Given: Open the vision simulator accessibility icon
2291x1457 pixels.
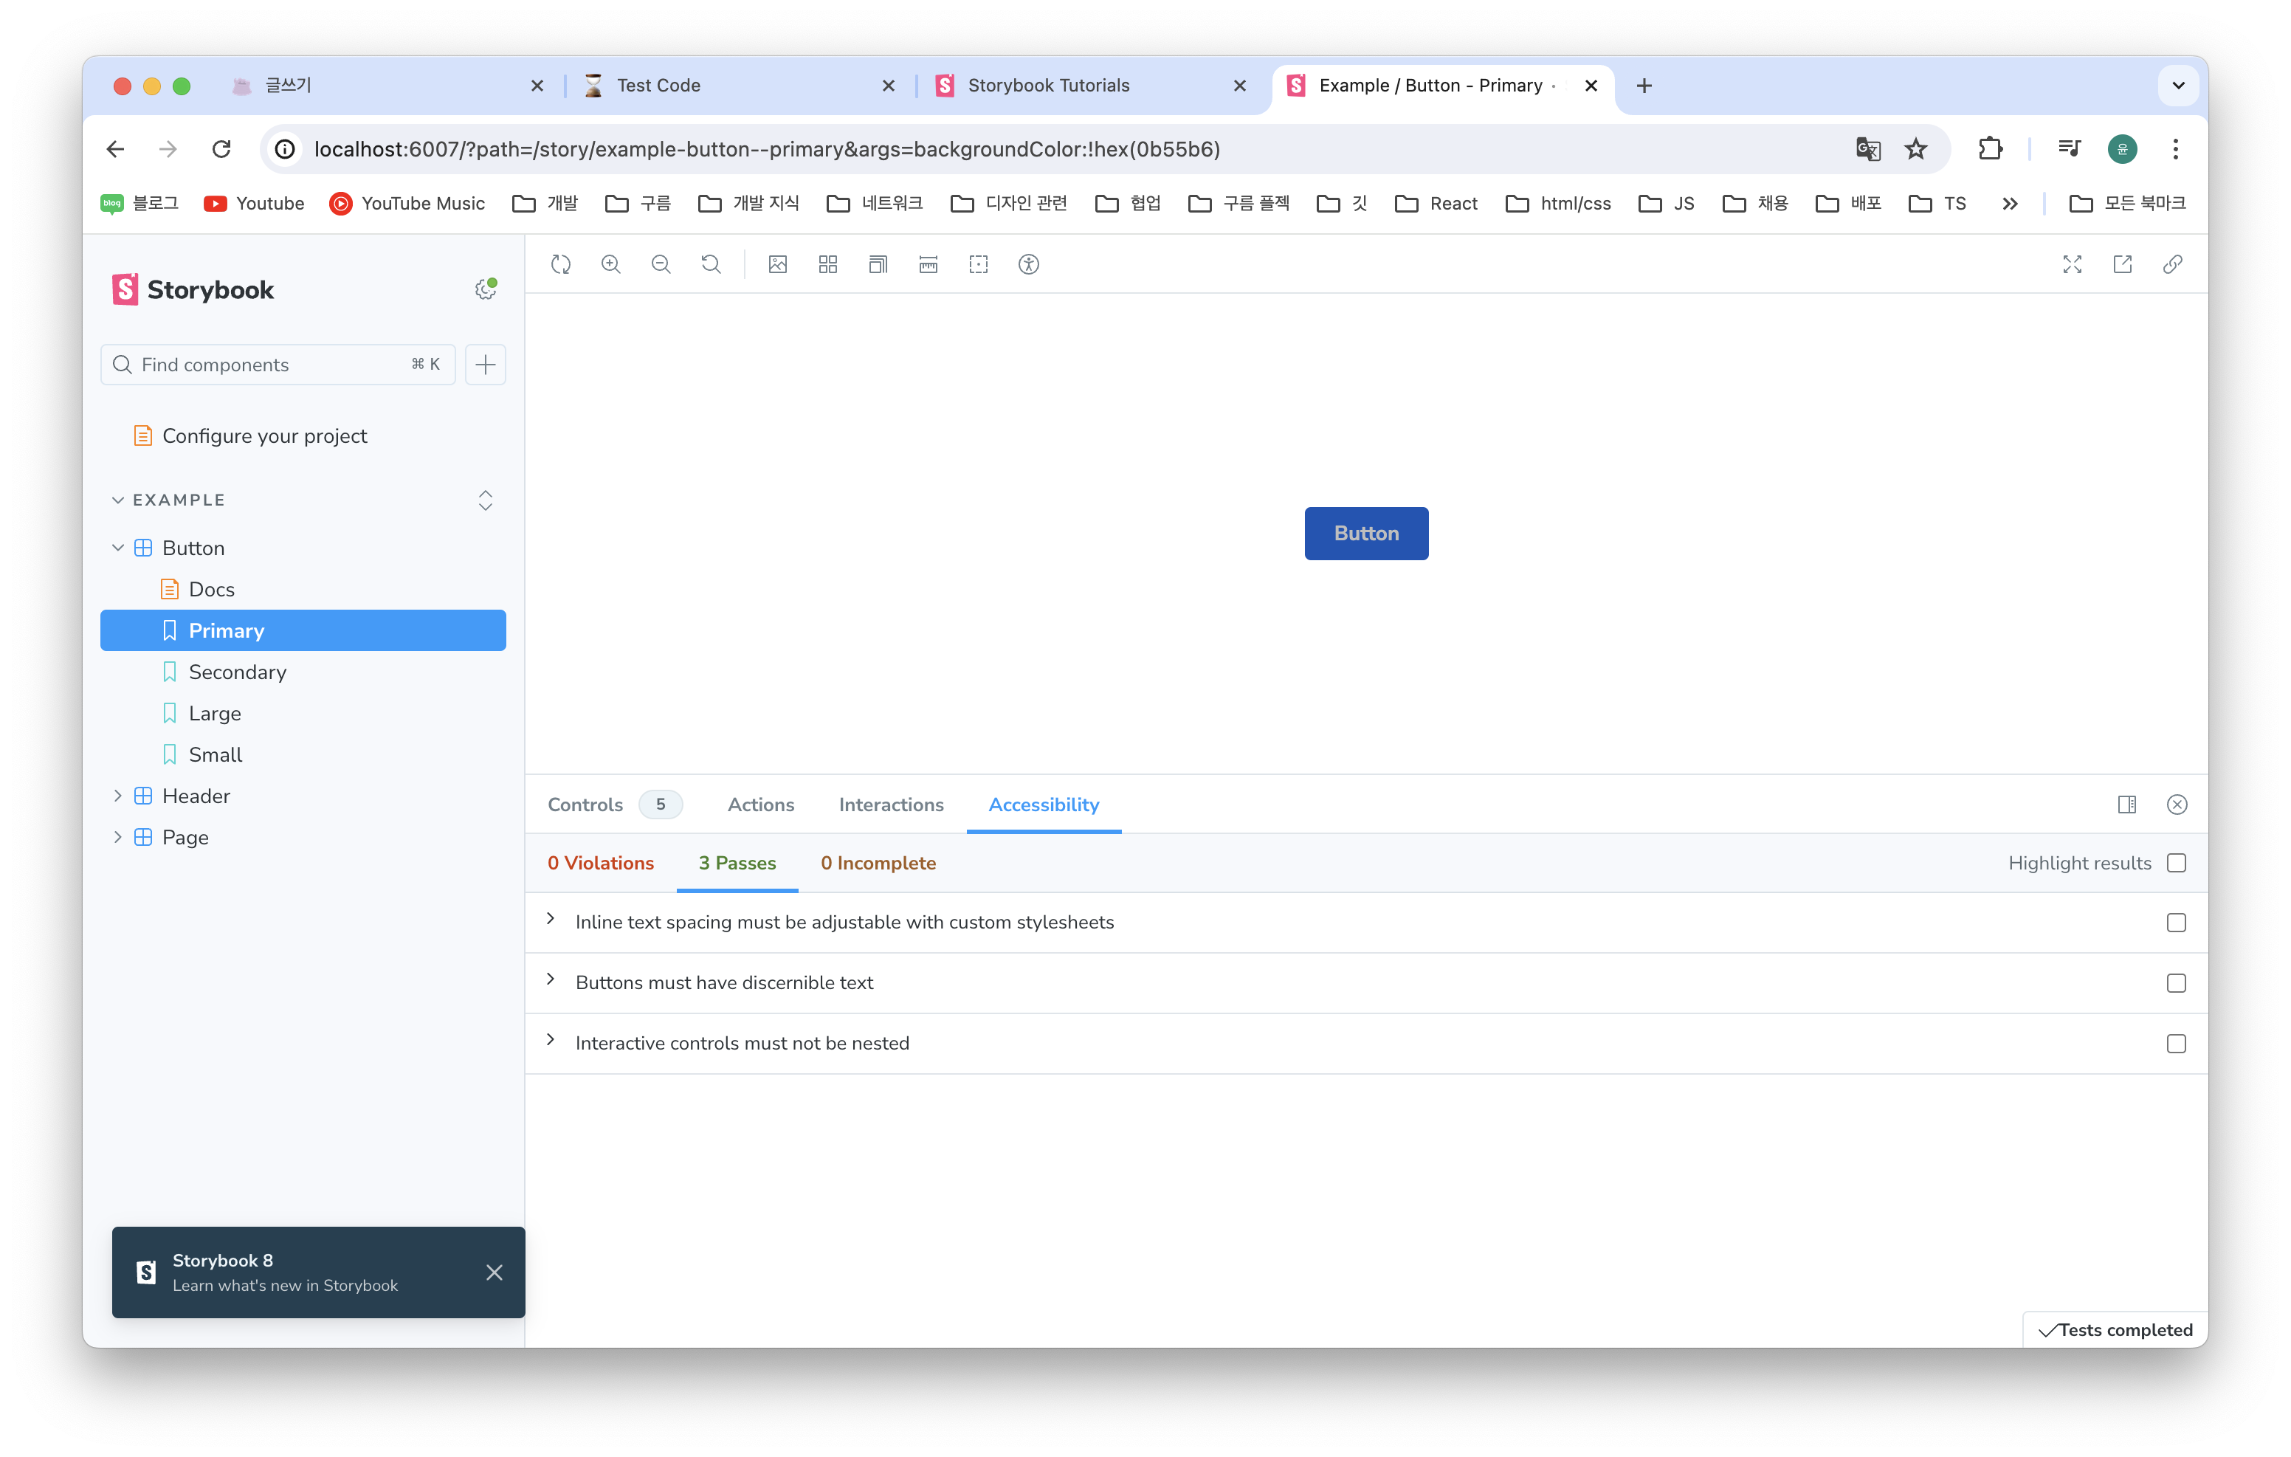Looking at the screenshot, I should tap(1028, 264).
